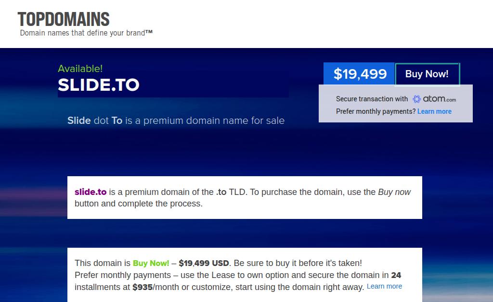Click the green Available! label
Viewport: 493px width, 302px height.
coord(80,69)
